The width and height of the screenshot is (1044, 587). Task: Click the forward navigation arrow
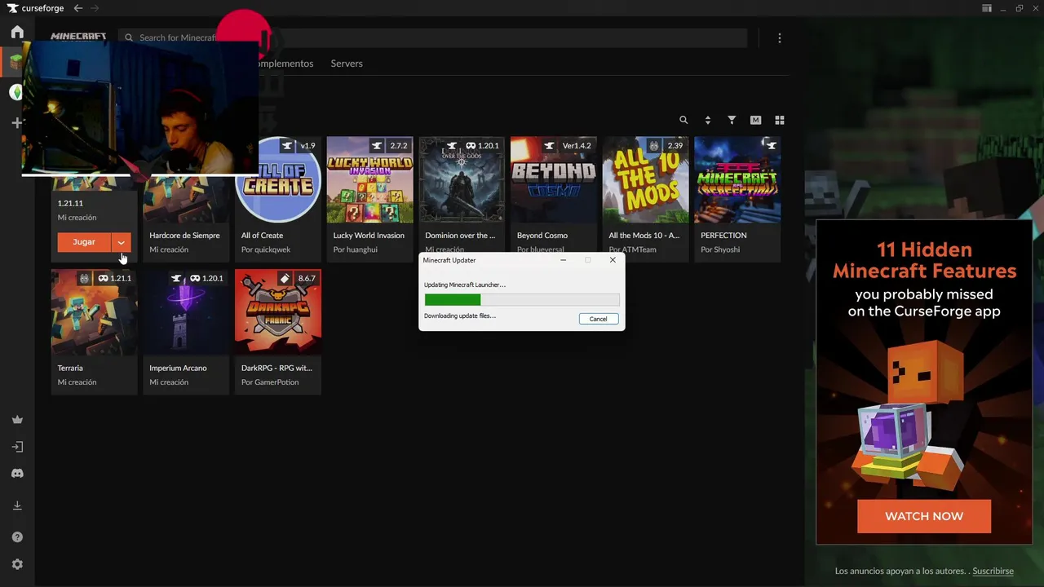pyautogui.click(x=95, y=8)
